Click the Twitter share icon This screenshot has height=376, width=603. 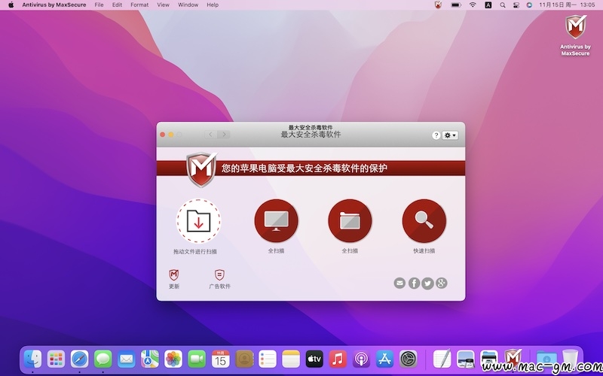(x=427, y=284)
